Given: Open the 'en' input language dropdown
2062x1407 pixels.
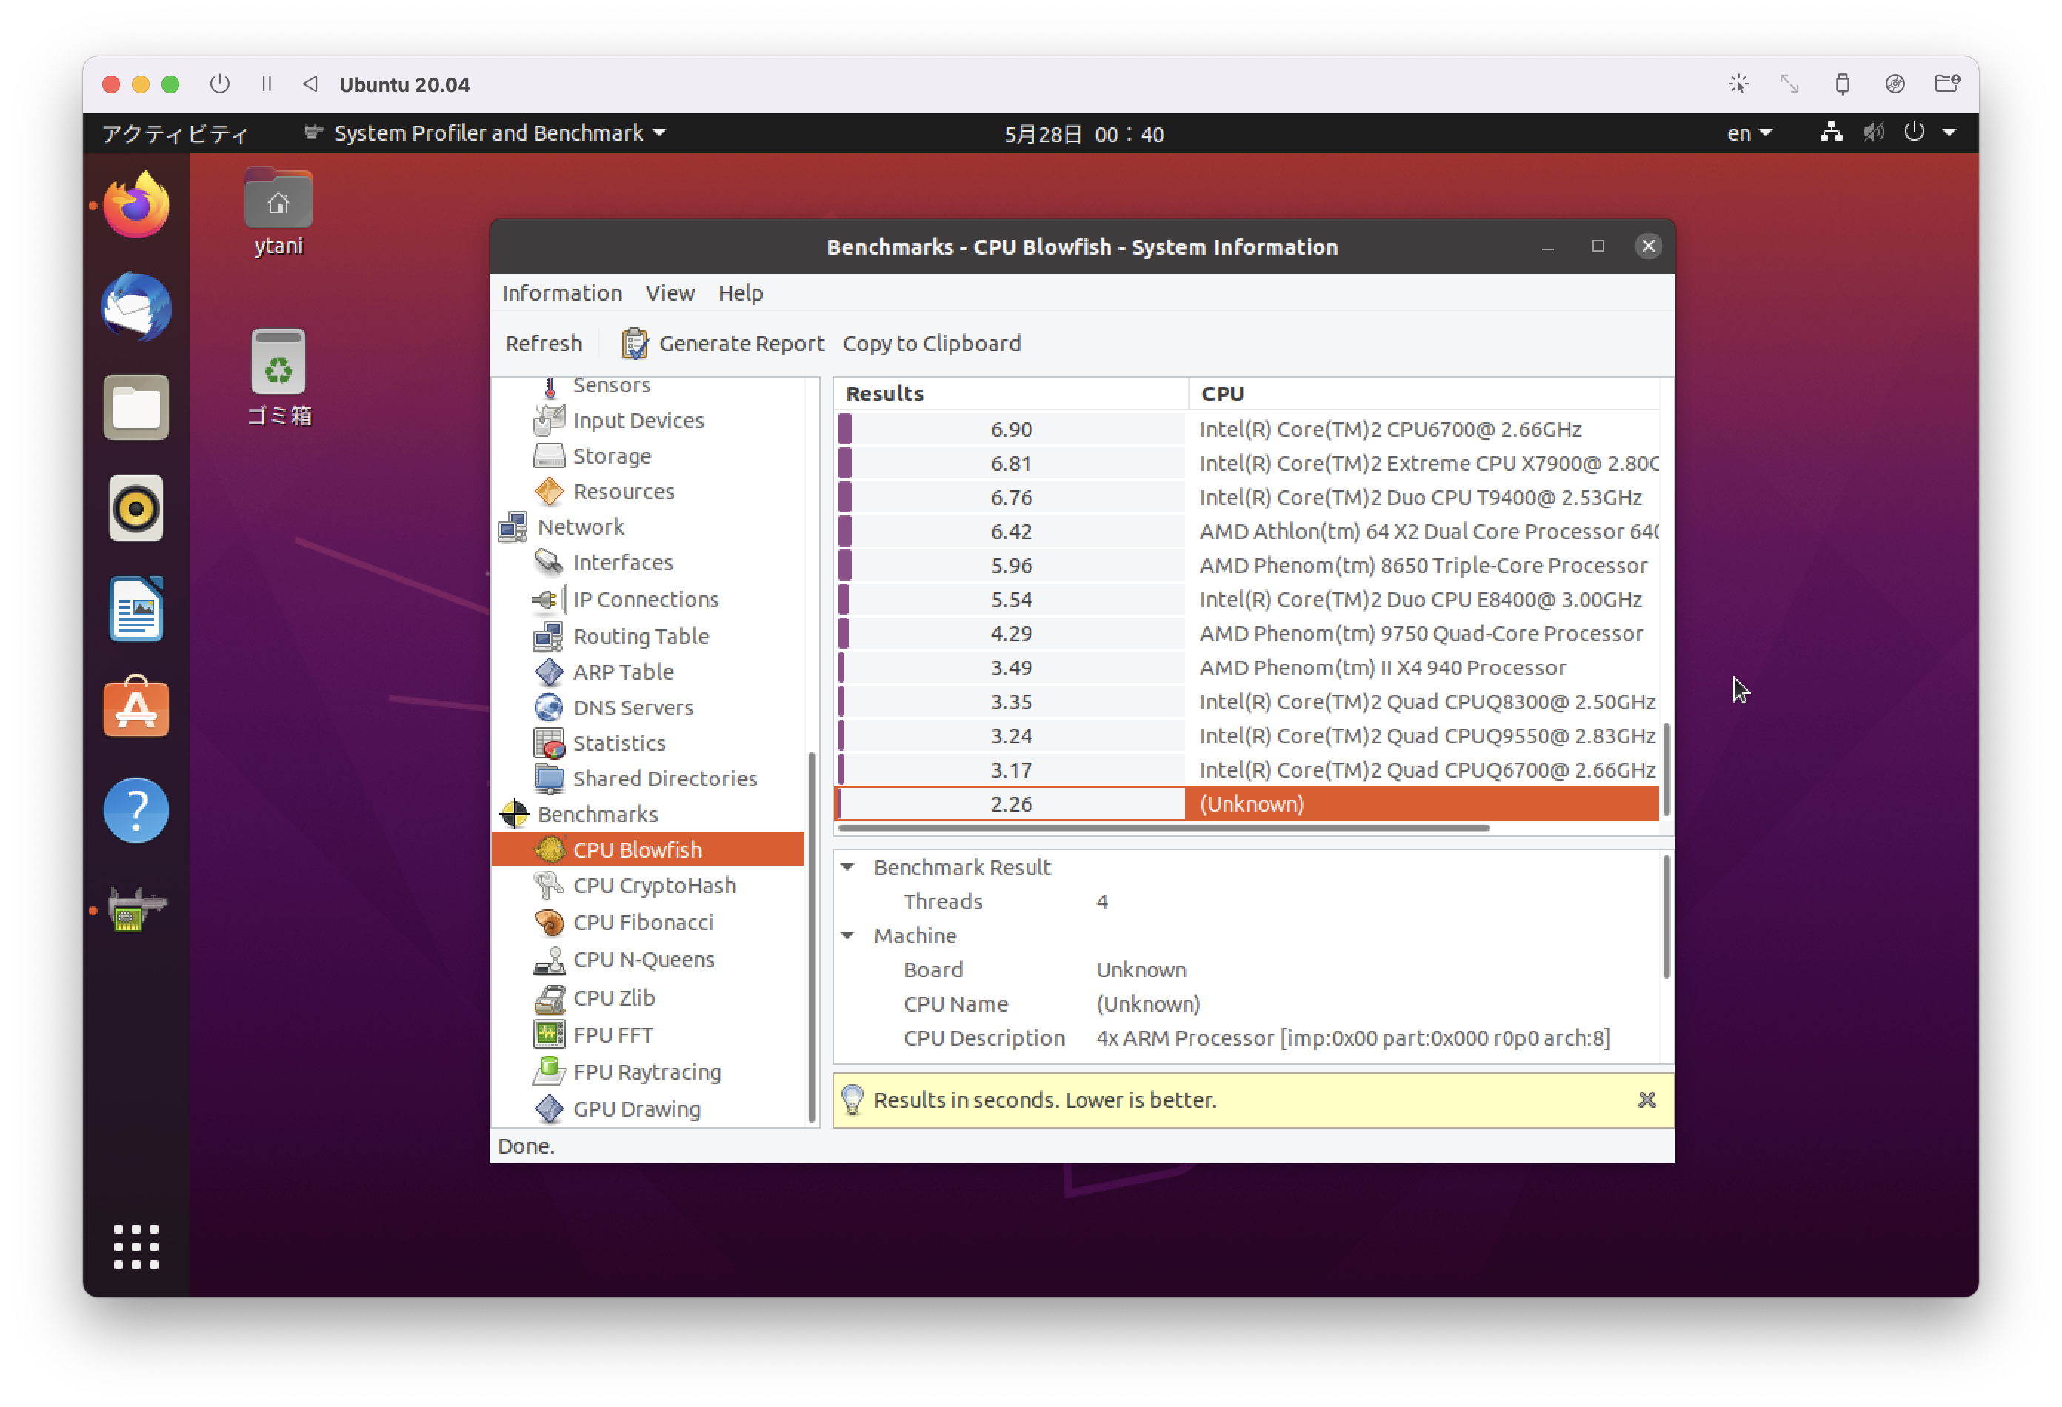Looking at the screenshot, I should (x=1748, y=133).
